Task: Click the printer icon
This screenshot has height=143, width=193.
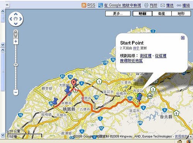Action: 146,5
